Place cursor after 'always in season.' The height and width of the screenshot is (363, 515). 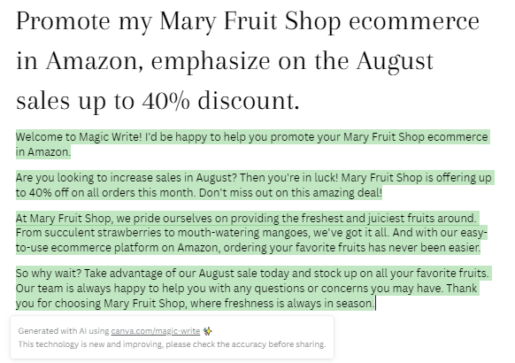[375, 304]
